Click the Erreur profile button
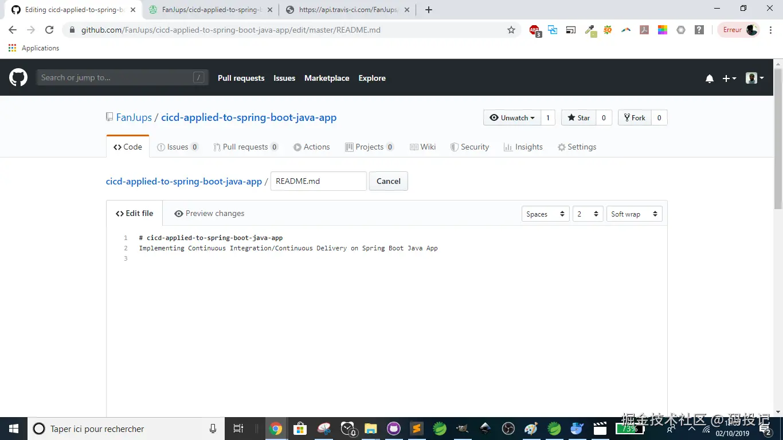 [x=739, y=30]
